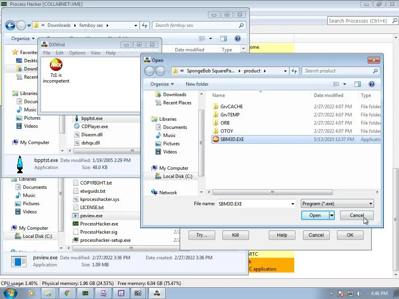Screen dimensions: 399x299
Task: Open Windows Start button
Action: 10,293
